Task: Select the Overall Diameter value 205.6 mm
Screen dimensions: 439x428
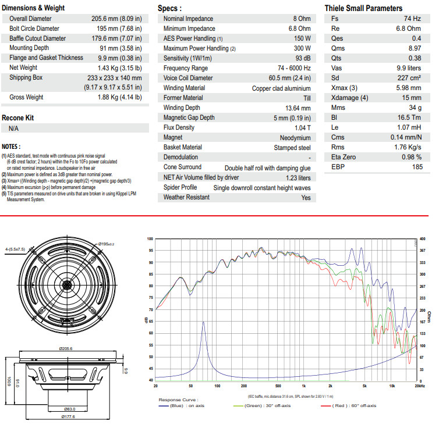Action: click(116, 19)
